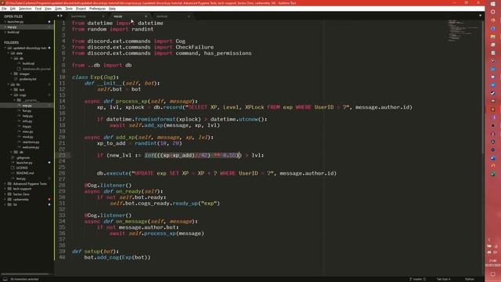Open the Selection menu
The width and height of the screenshot is (501, 282).
click(x=25, y=9)
